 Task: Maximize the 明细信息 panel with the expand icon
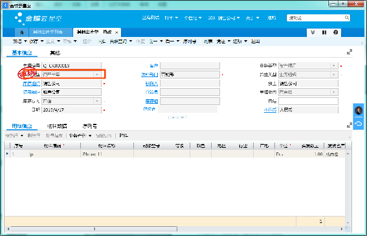[350, 125]
